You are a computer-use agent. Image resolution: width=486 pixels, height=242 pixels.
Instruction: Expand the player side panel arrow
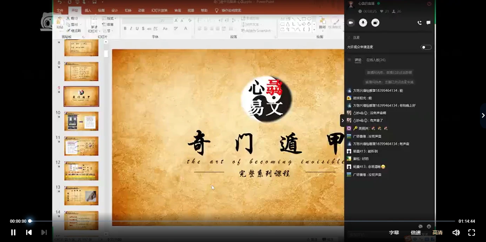coord(483,115)
